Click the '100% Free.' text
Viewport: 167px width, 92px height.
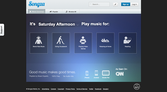(56, 76)
